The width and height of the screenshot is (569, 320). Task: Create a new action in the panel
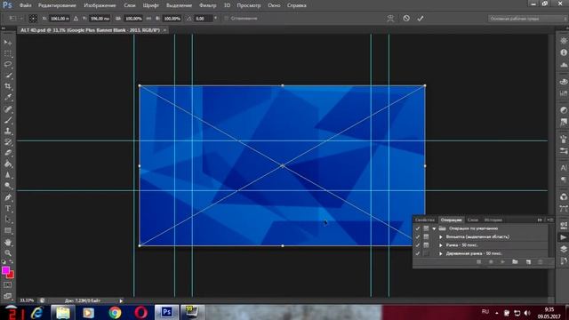(528, 261)
